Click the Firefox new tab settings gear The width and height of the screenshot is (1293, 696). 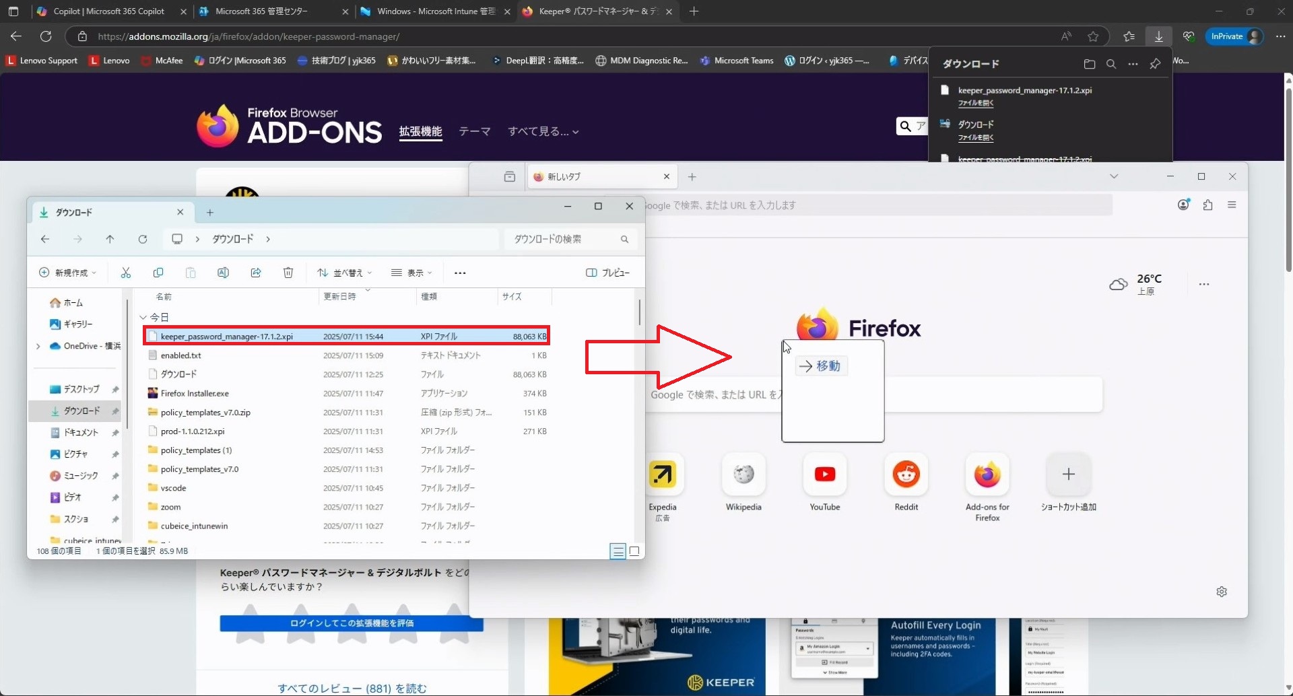[x=1222, y=592]
